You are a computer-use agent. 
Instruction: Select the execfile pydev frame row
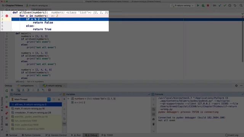pyautogui.click(x=35, y=117)
